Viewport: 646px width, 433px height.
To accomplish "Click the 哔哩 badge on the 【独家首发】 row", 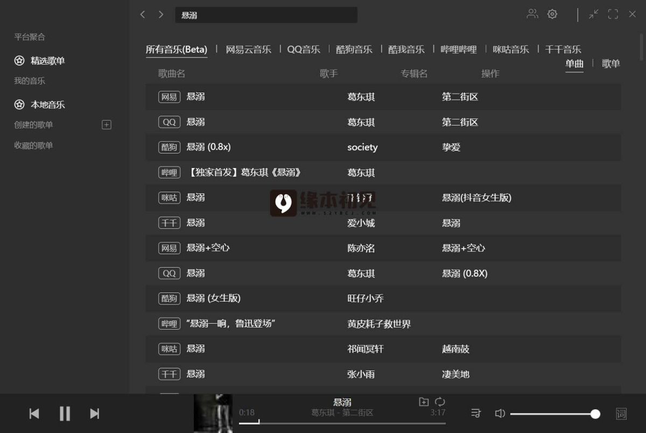I will [169, 172].
